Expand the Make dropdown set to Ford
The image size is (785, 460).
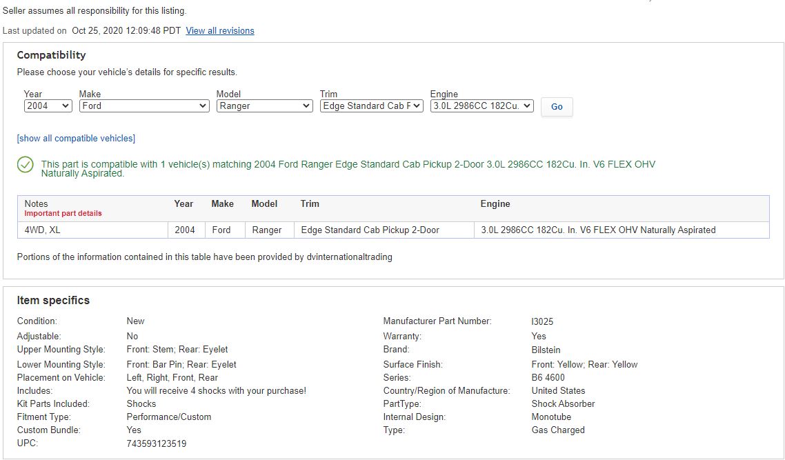coord(144,106)
